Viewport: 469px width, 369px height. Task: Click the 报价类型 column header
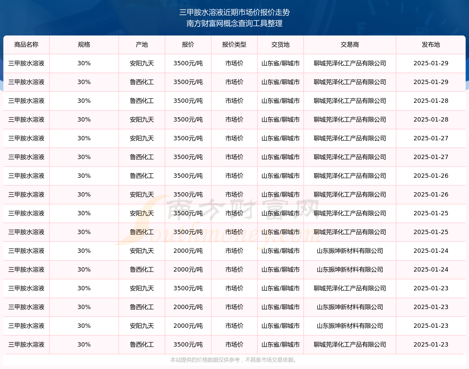point(234,45)
